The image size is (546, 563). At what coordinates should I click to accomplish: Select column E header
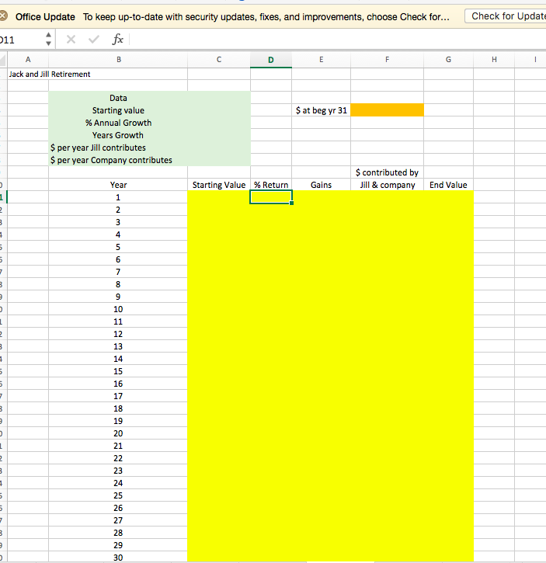(x=321, y=60)
